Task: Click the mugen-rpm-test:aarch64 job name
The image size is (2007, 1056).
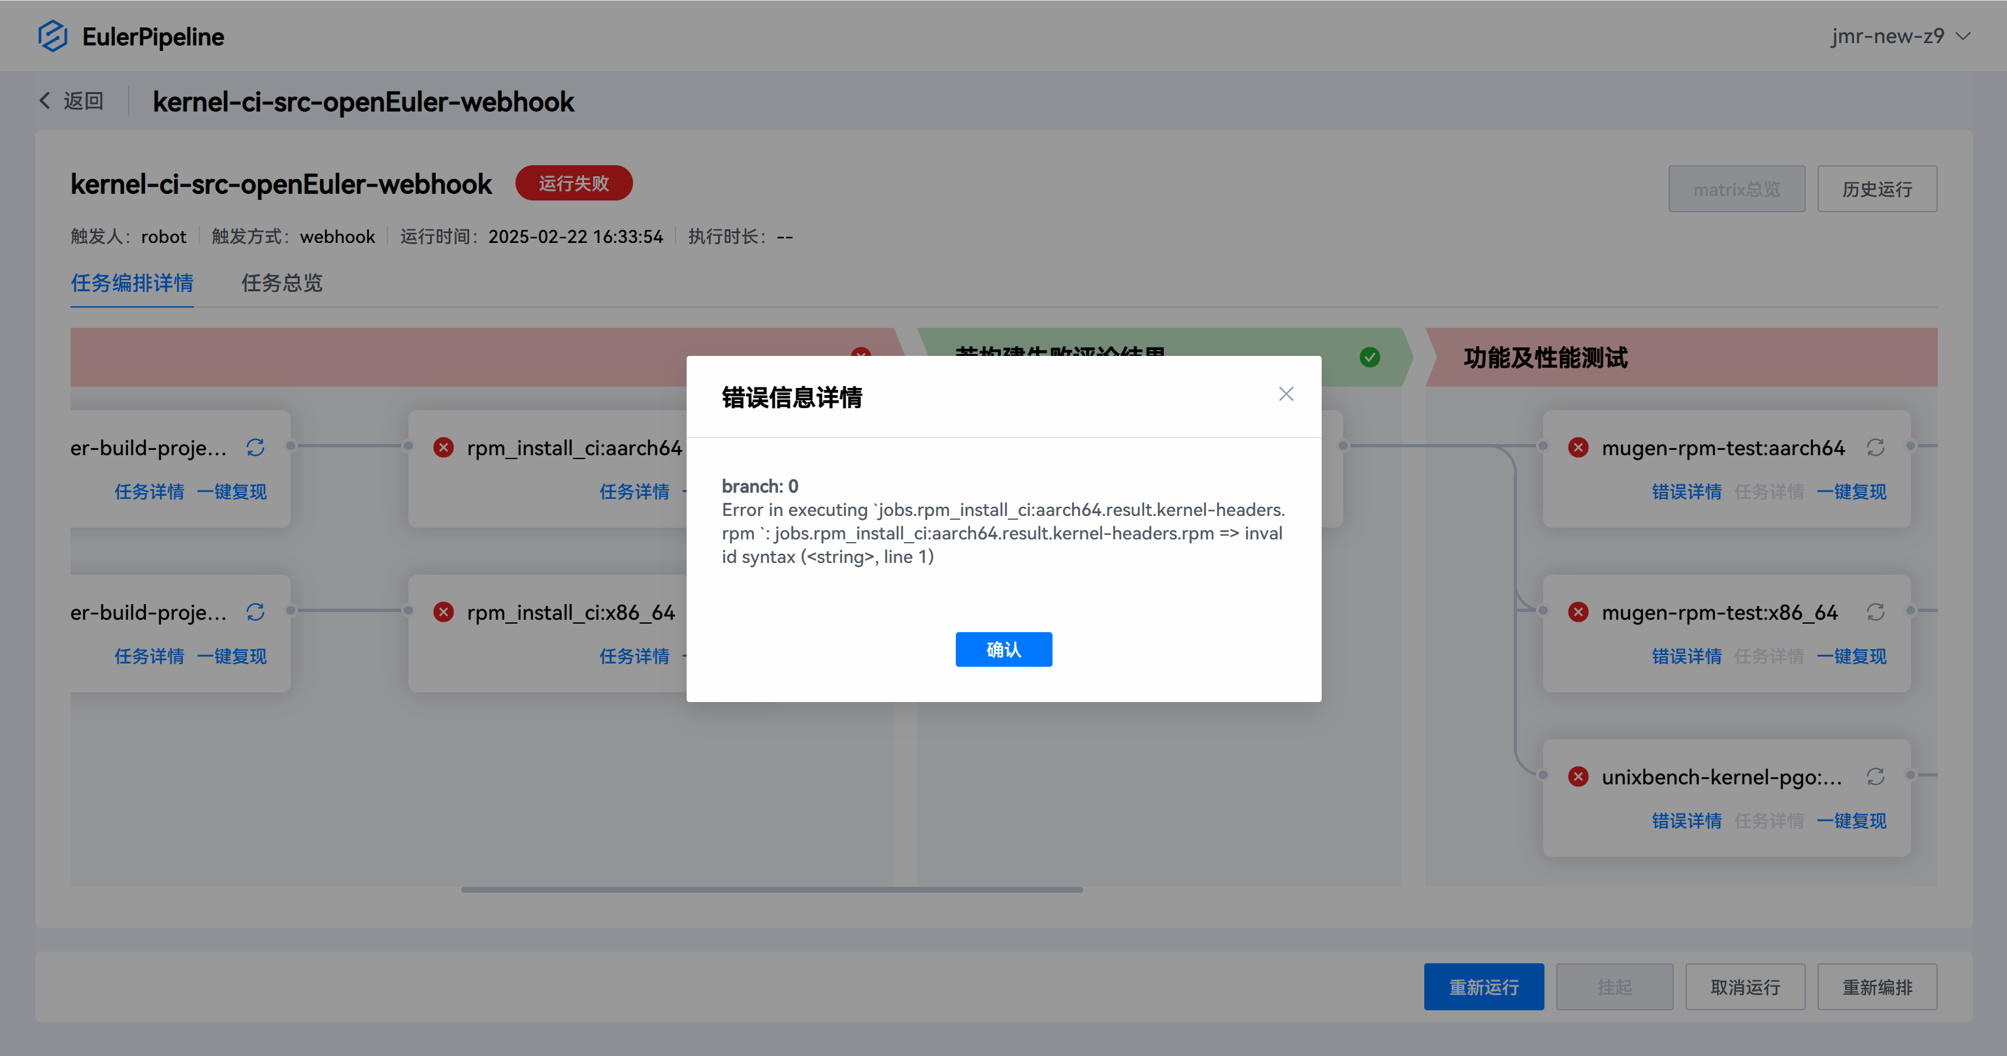Action: tap(1723, 448)
